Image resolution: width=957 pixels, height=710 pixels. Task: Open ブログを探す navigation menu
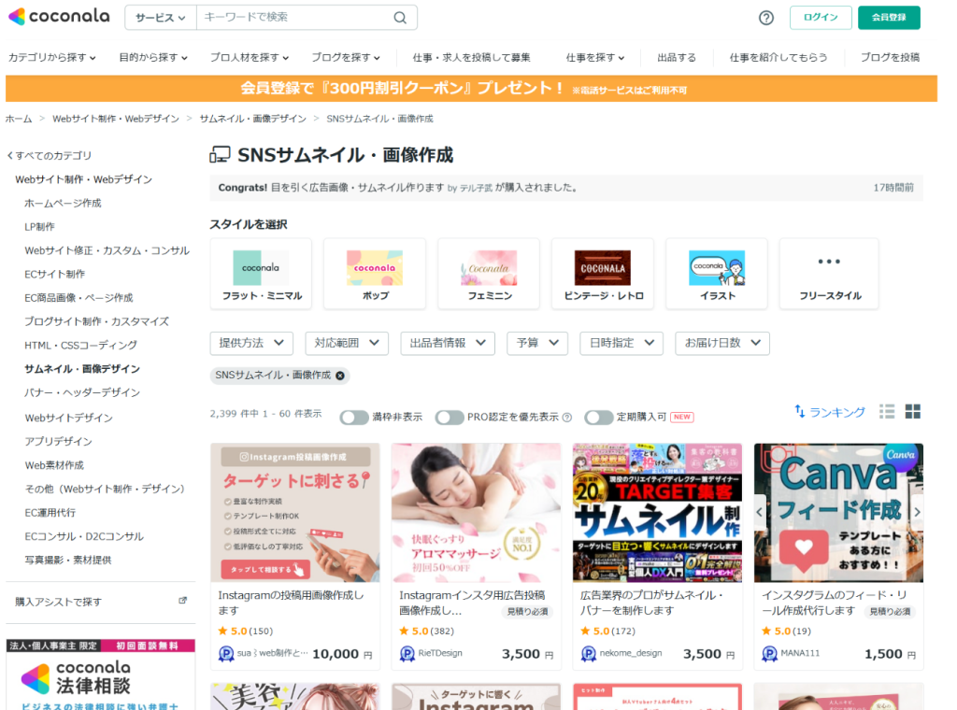click(346, 57)
